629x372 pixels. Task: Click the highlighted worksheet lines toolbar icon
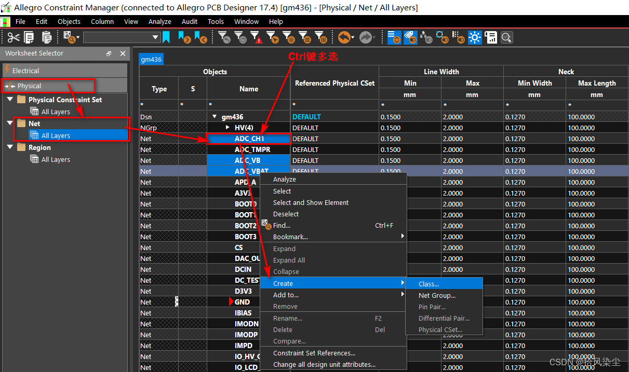(x=394, y=37)
